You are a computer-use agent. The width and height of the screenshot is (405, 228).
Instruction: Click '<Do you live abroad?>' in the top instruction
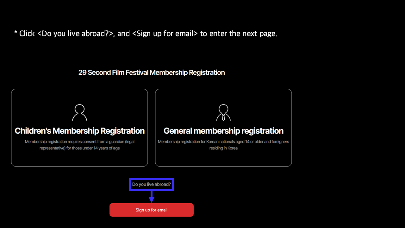[x=75, y=34]
